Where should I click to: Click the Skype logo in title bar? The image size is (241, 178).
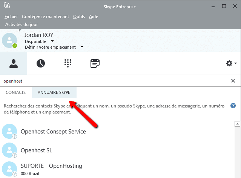click(x=7, y=6)
